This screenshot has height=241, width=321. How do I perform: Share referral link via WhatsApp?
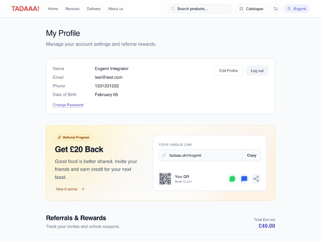point(232,179)
